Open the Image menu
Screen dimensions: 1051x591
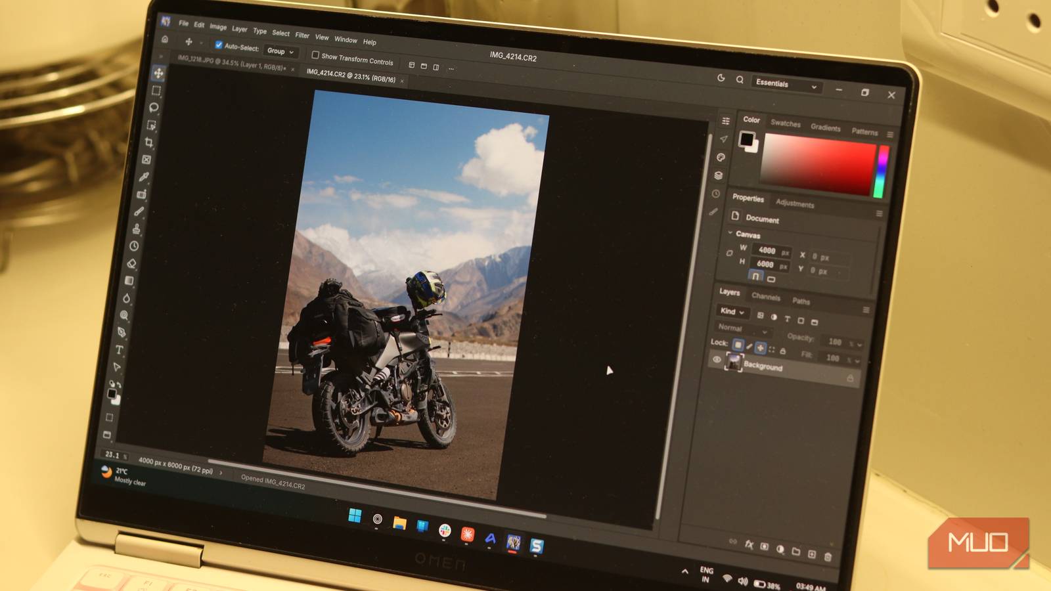coord(218,27)
